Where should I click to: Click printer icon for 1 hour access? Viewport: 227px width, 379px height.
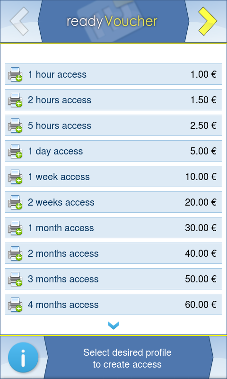(15, 74)
